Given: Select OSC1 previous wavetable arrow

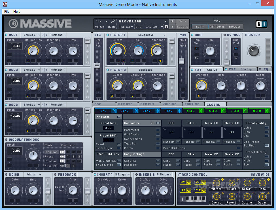Looking at the screenshot, I should (x=43, y=35).
